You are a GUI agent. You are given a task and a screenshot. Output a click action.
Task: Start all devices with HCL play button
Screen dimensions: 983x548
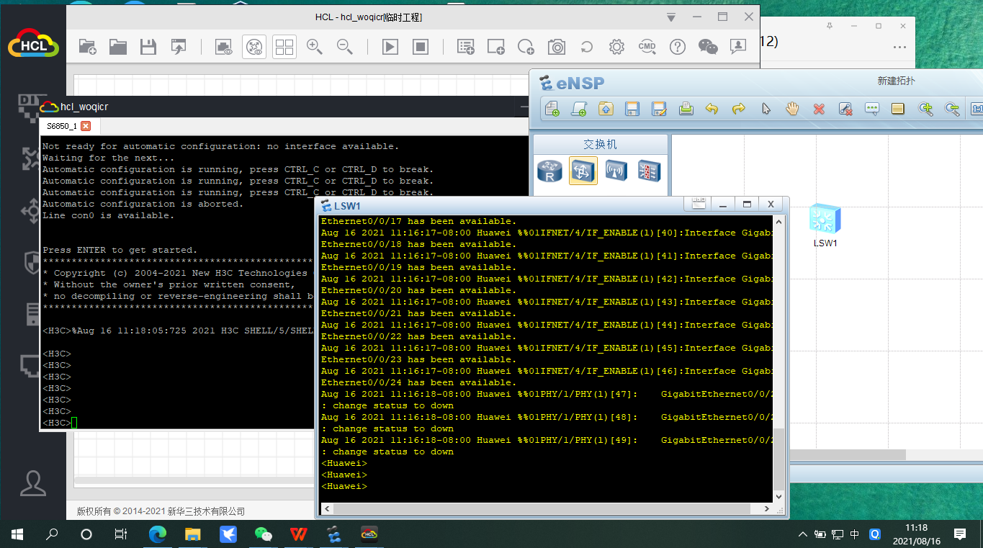(x=390, y=47)
